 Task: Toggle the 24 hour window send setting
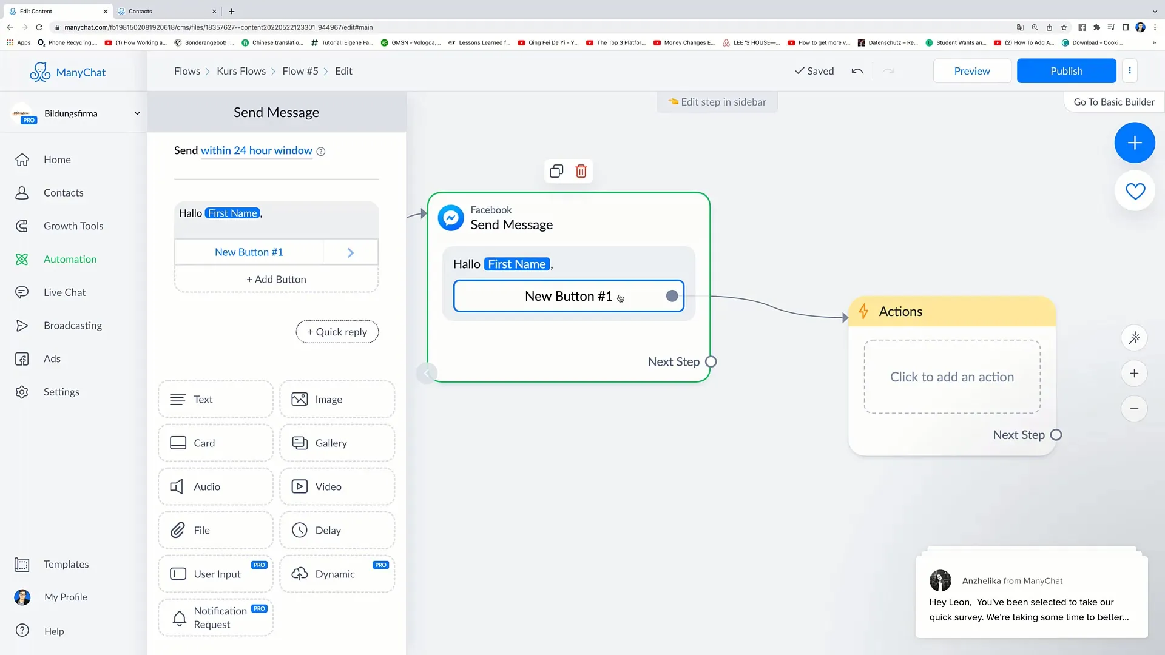click(255, 150)
